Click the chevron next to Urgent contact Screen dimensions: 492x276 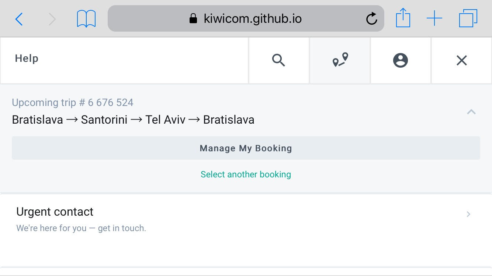tap(468, 214)
